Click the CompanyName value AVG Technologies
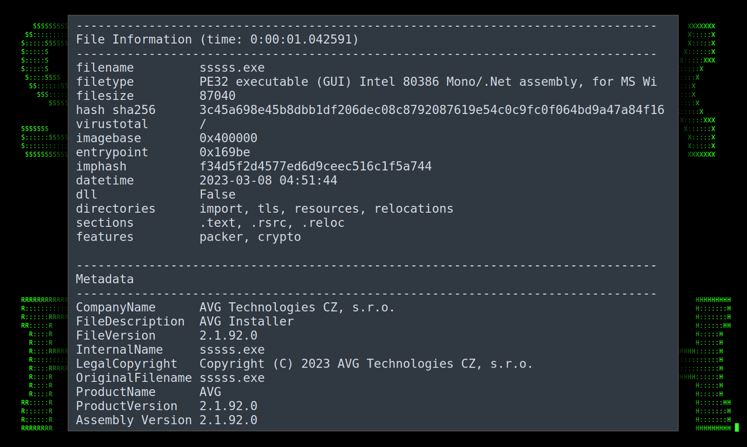The height and width of the screenshot is (447, 747). point(297,307)
